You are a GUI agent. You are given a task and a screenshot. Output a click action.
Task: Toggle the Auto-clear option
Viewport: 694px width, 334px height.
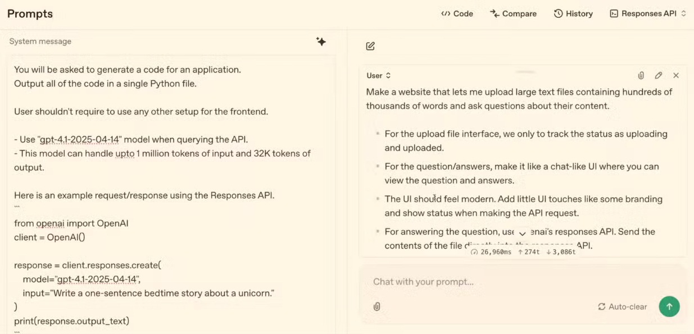tap(622, 306)
